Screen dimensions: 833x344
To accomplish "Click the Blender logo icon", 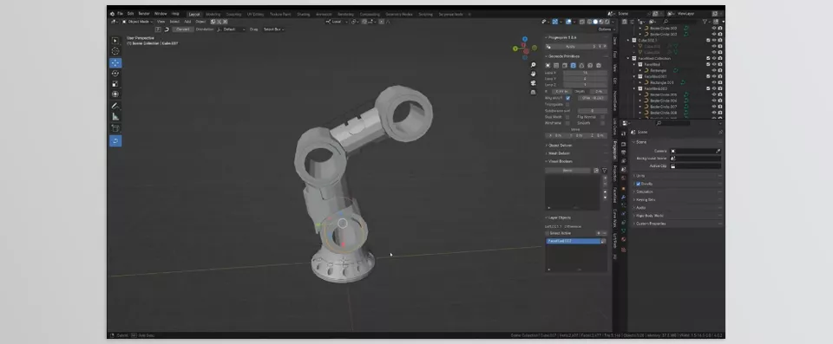I will [112, 14].
